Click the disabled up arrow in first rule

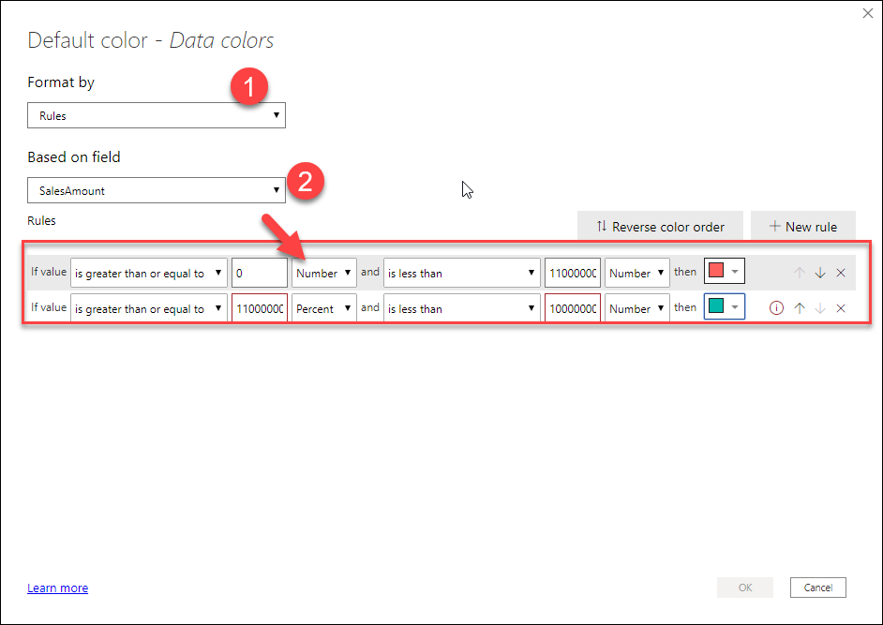pyautogui.click(x=800, y=273)
